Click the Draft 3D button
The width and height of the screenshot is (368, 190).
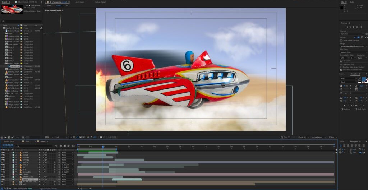[286, 137]
